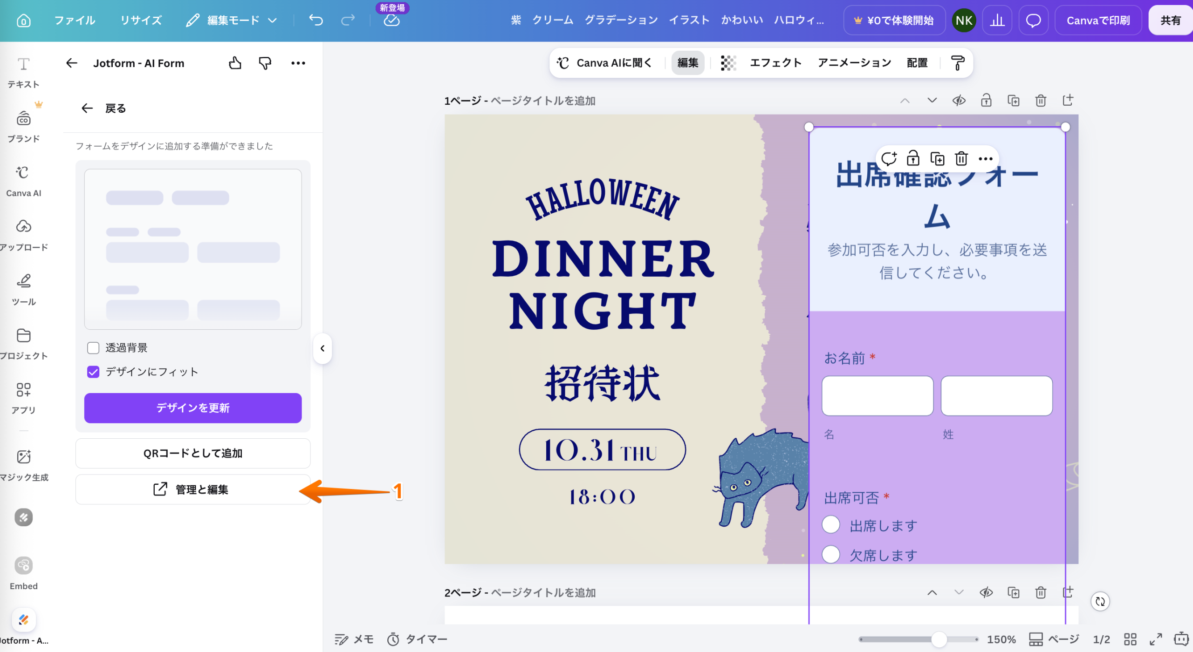Delete page 1 with trash icon
1193x652 pixels.
coord(1040,101)
